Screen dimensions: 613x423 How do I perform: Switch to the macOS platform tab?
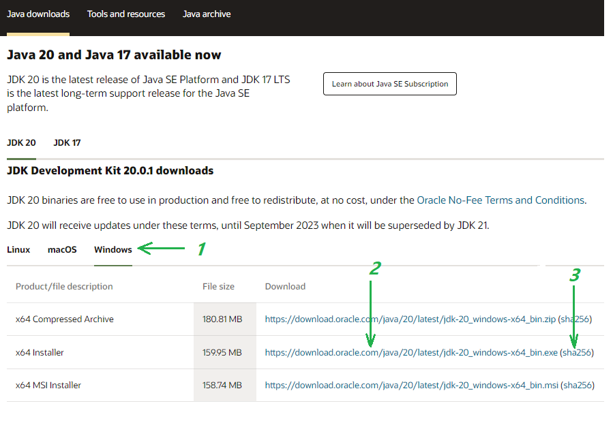coord(62,249)
